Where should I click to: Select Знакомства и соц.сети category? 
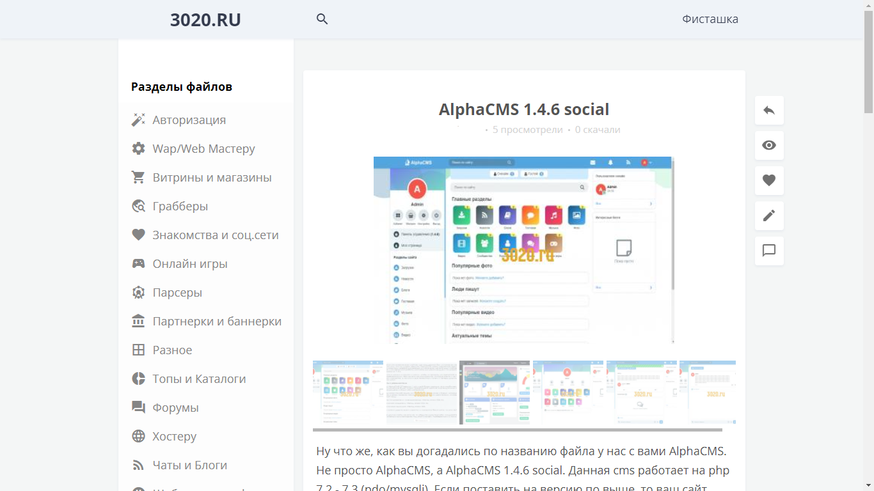point(215,235)
